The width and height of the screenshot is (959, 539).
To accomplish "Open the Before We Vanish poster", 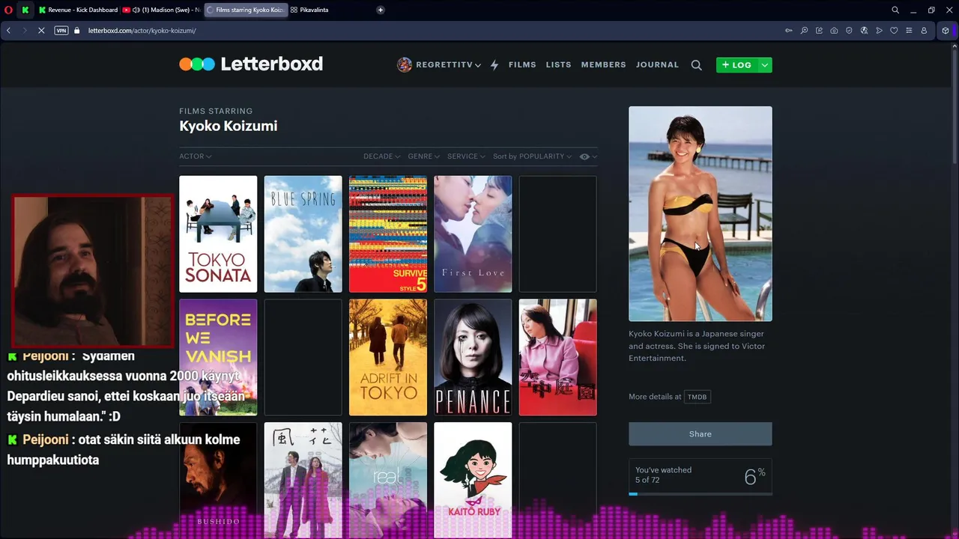I will click(218, 357).
